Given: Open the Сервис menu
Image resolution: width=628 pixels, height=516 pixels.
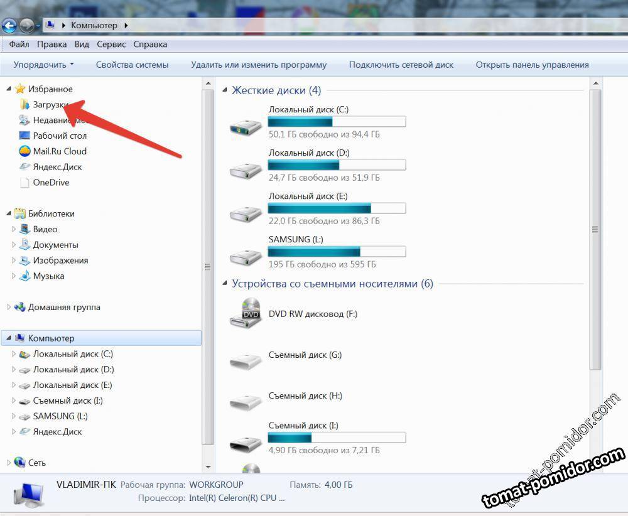Looking at the screenshot, I should (x=111, y=45).
